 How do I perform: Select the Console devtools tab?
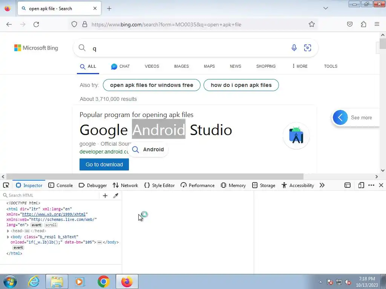(x=61, y=185)
